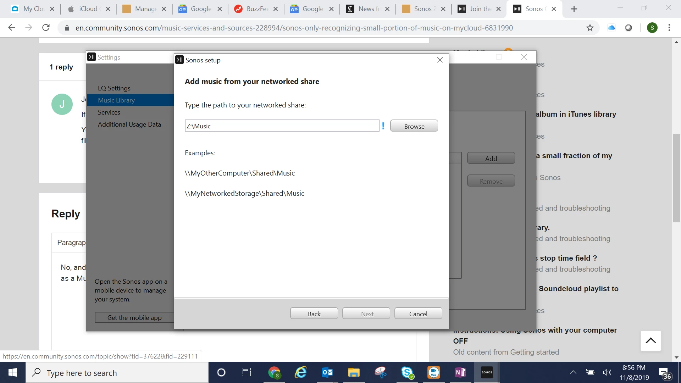Click the Browse button for networked share
This screenshot has width=681, height=383.
point(414,126)
